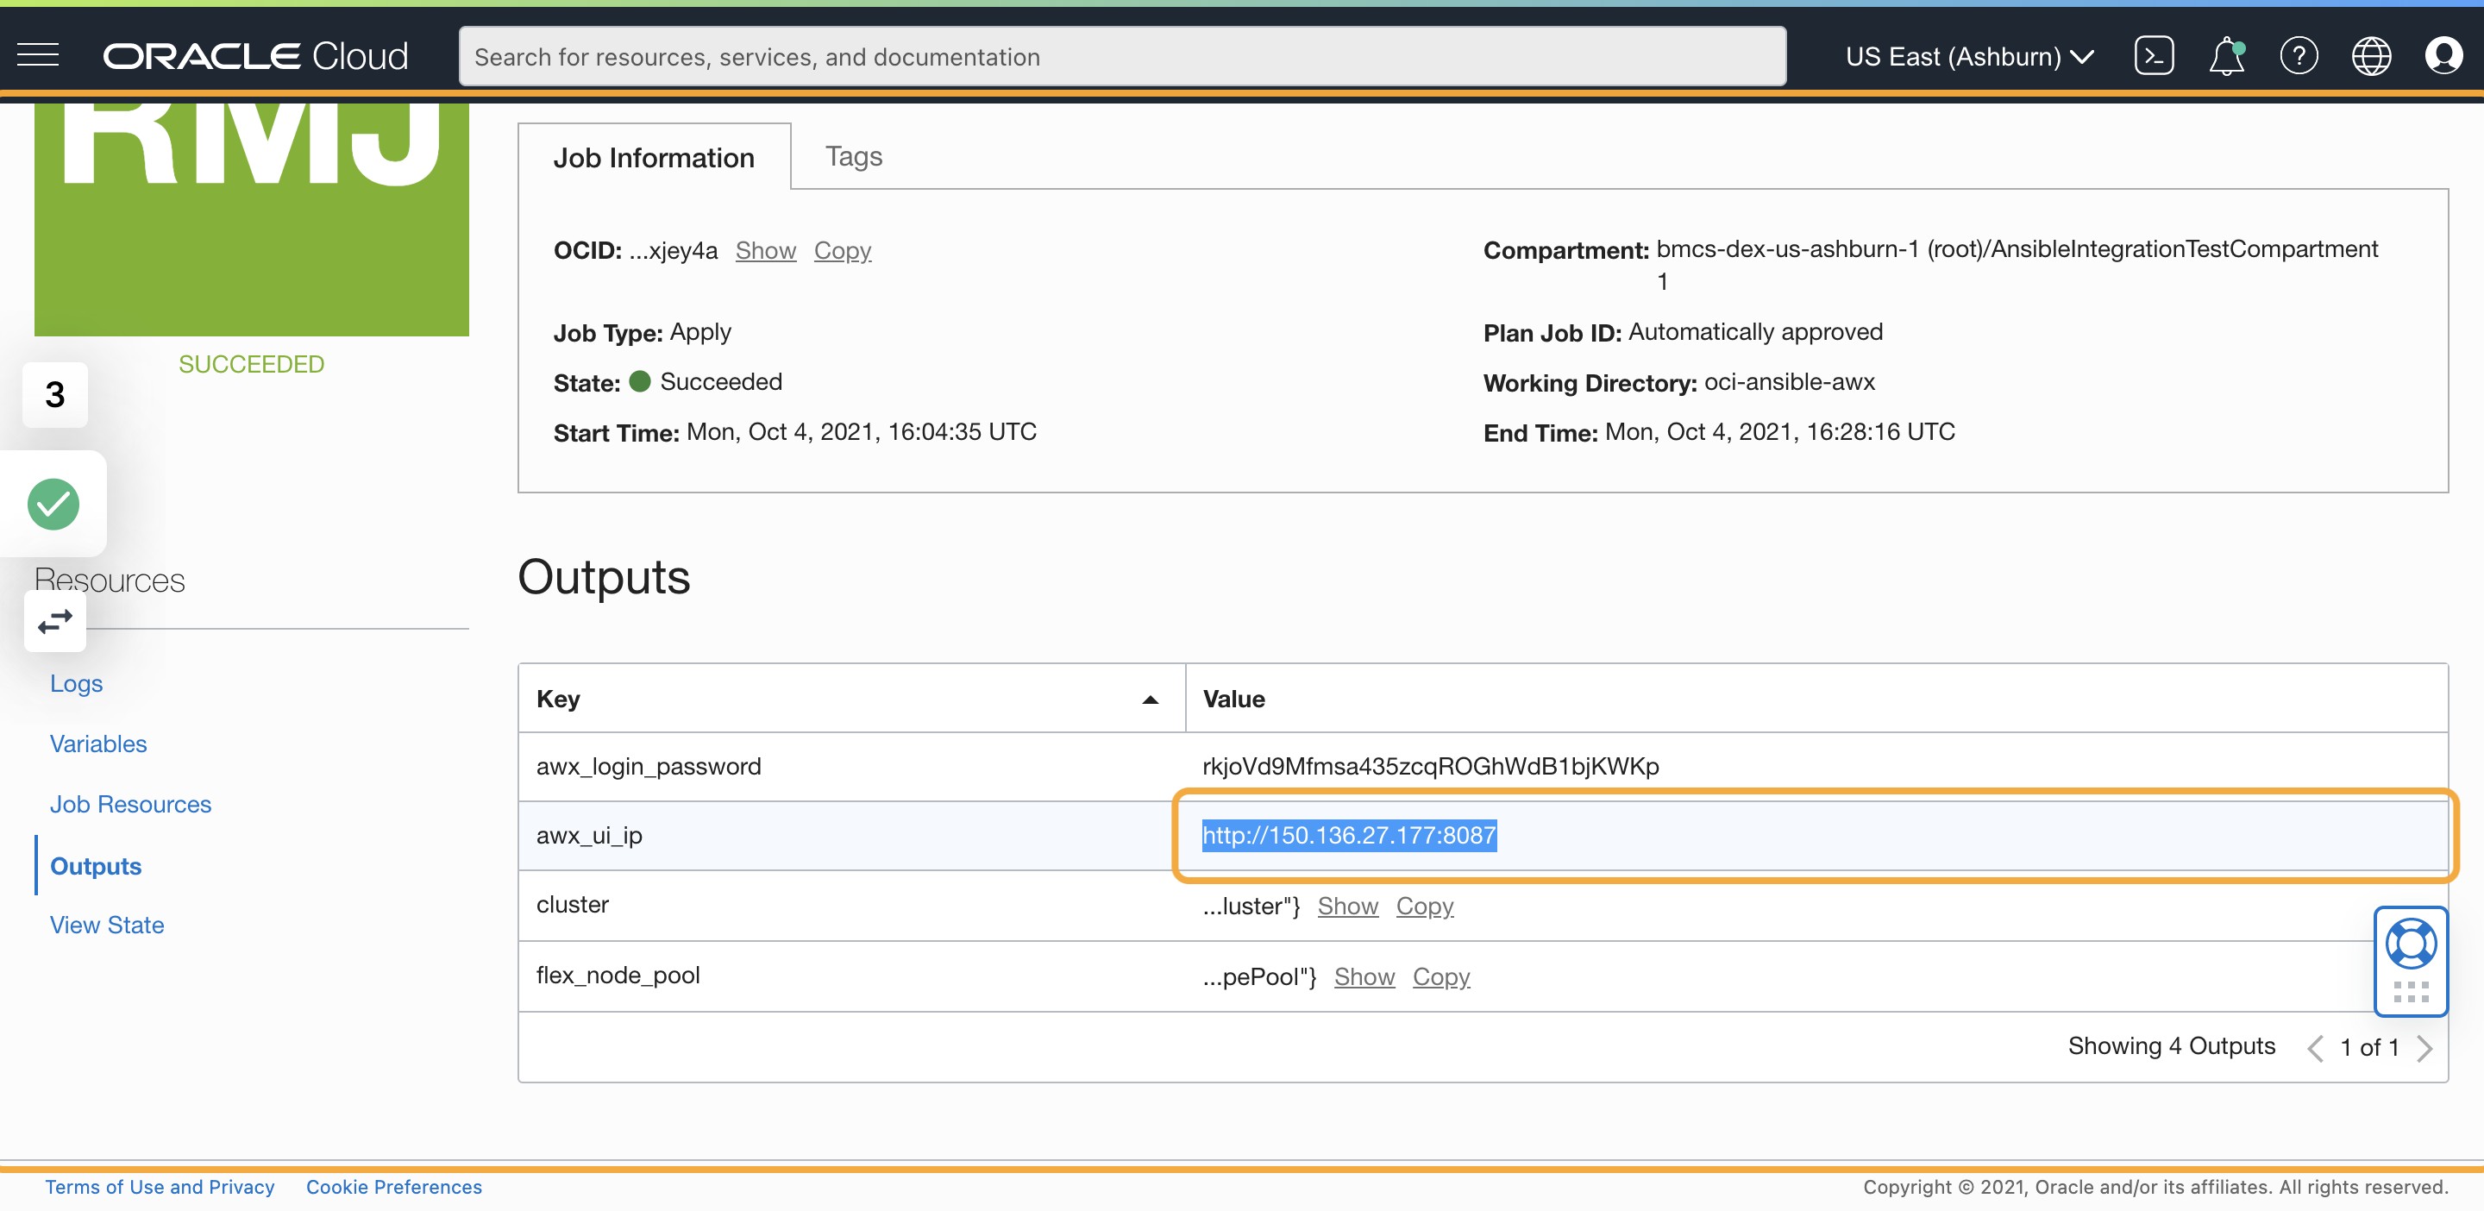
Task: Click the life-ring support widget
Action: tap(2410, 944)
